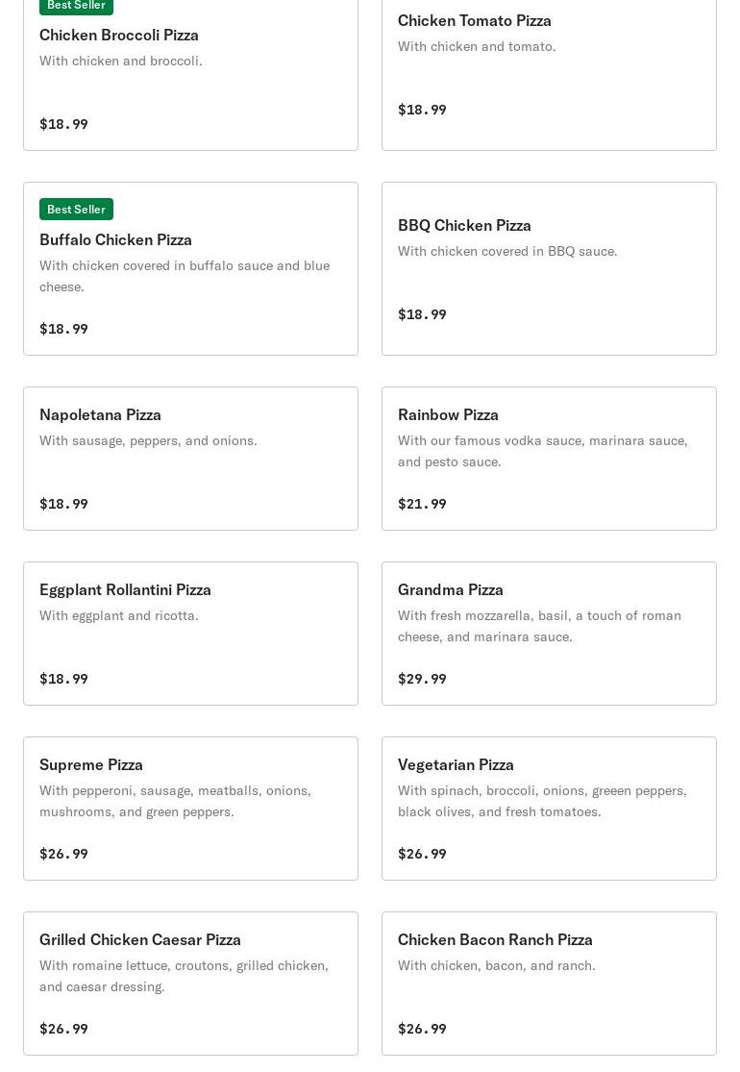Click the Eggplant Rollantini ricotta description
Image resolution: width=740 pixels, height=1072 pixels.
(x=119, y=615)
